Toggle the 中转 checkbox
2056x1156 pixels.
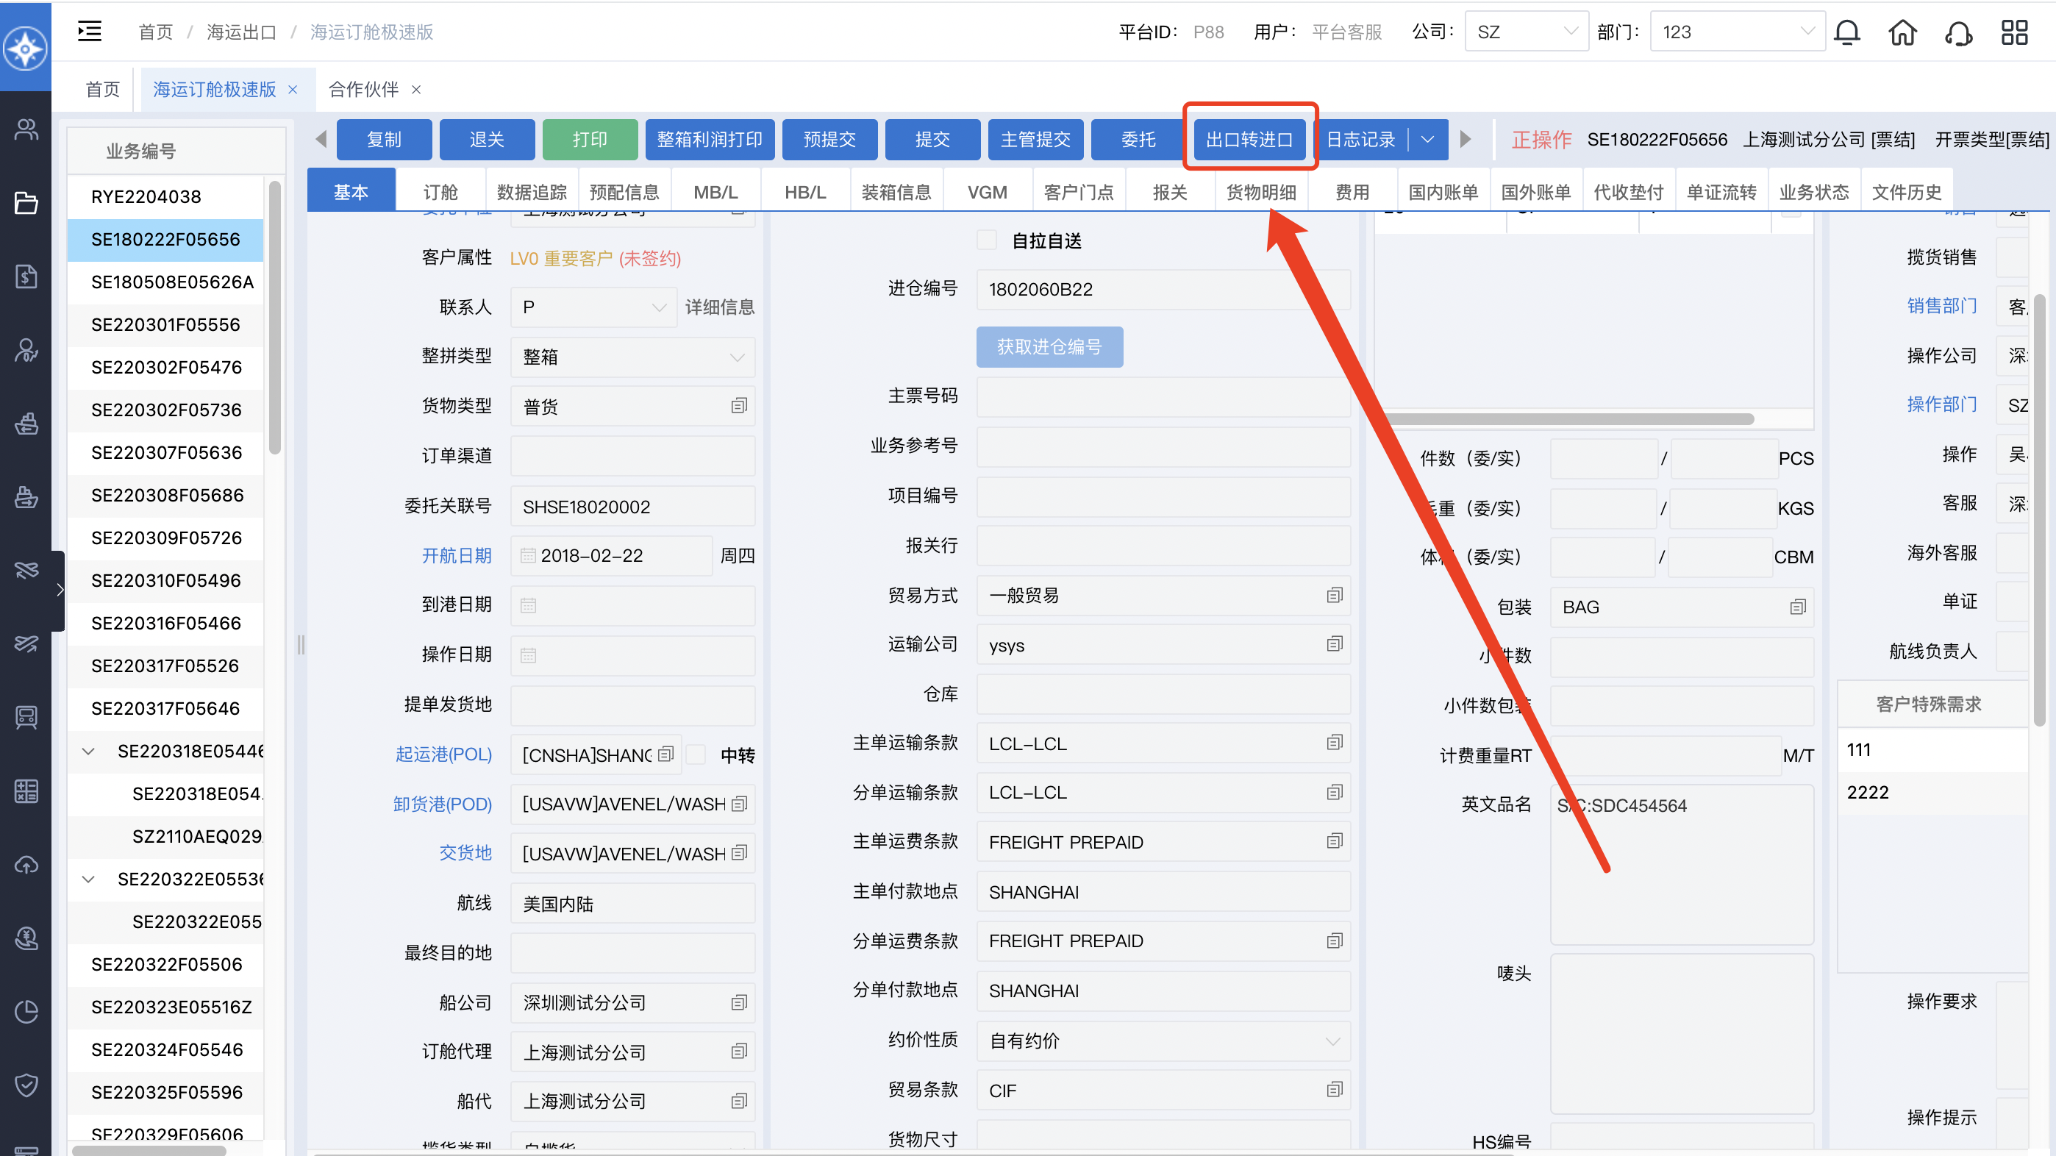[x=696, y=754]
